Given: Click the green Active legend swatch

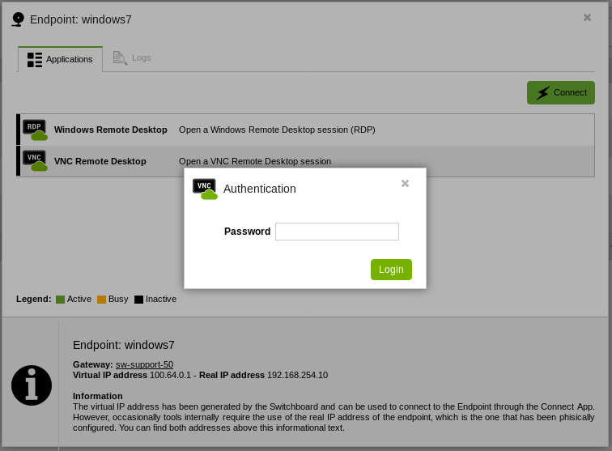Looking at the screenshot, I should click(60, 300).
